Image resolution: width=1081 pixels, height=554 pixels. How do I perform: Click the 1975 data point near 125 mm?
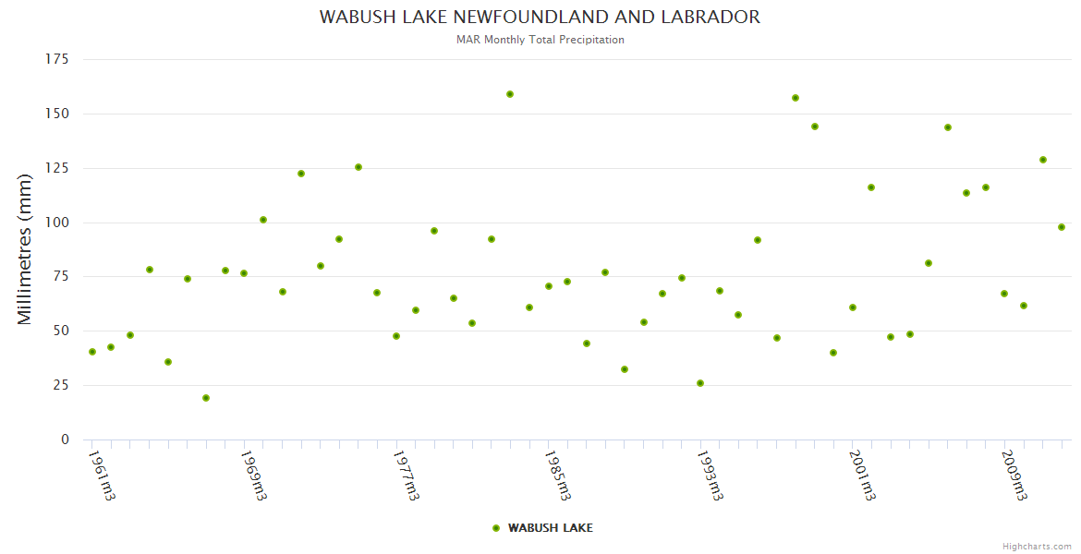(358, 167)
